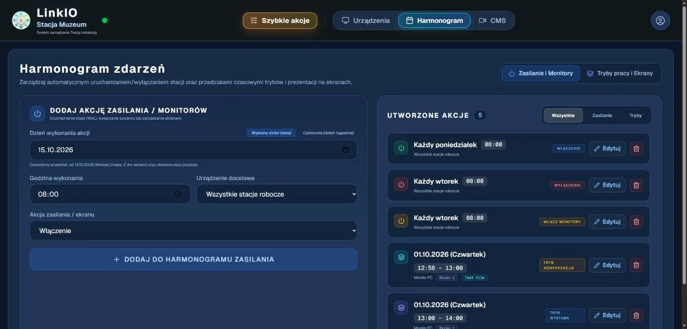Open the Szybkie akcje panel

280,21
